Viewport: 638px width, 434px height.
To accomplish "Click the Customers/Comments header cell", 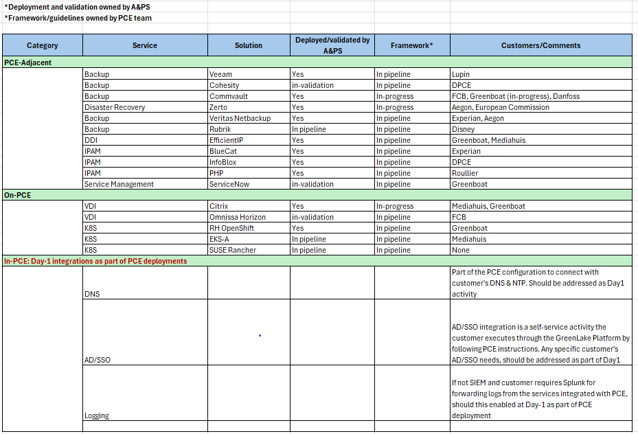I will coord(540,45).
